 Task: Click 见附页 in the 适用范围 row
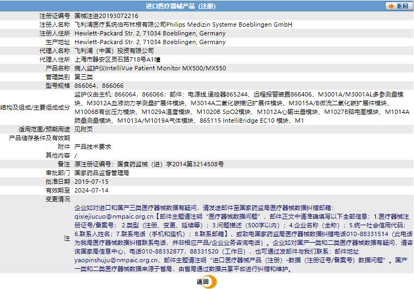point(83,129)
